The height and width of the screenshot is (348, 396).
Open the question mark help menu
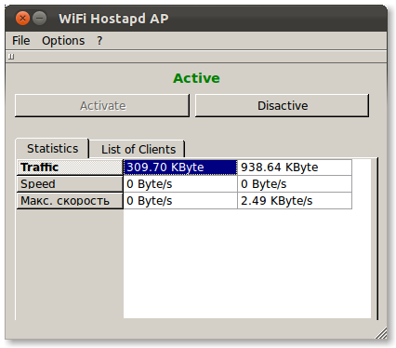tap(99, 41)
